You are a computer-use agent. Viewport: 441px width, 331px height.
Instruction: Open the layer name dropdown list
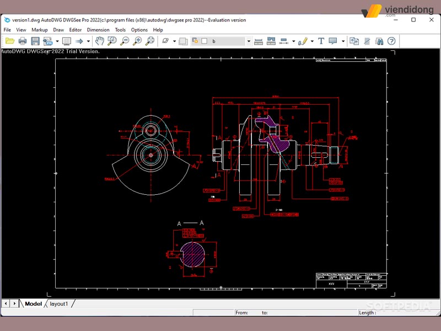pyautogui.click(x=249, y=41)
